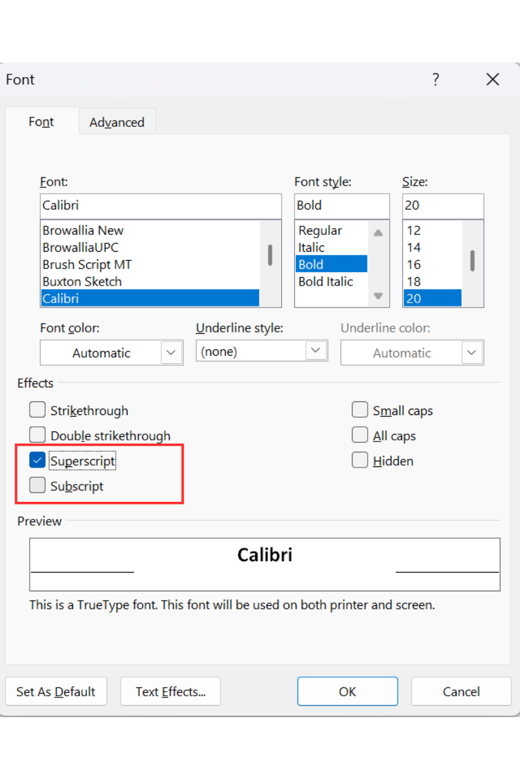Expand the Underline style dropdown

click(262, 351)
